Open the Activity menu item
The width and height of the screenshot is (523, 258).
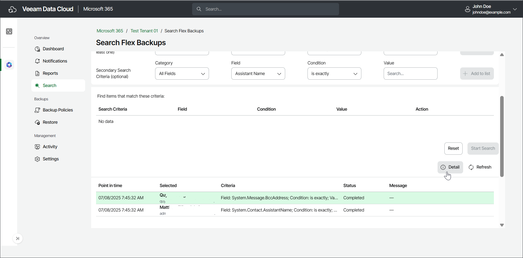[x=58, y=147]
